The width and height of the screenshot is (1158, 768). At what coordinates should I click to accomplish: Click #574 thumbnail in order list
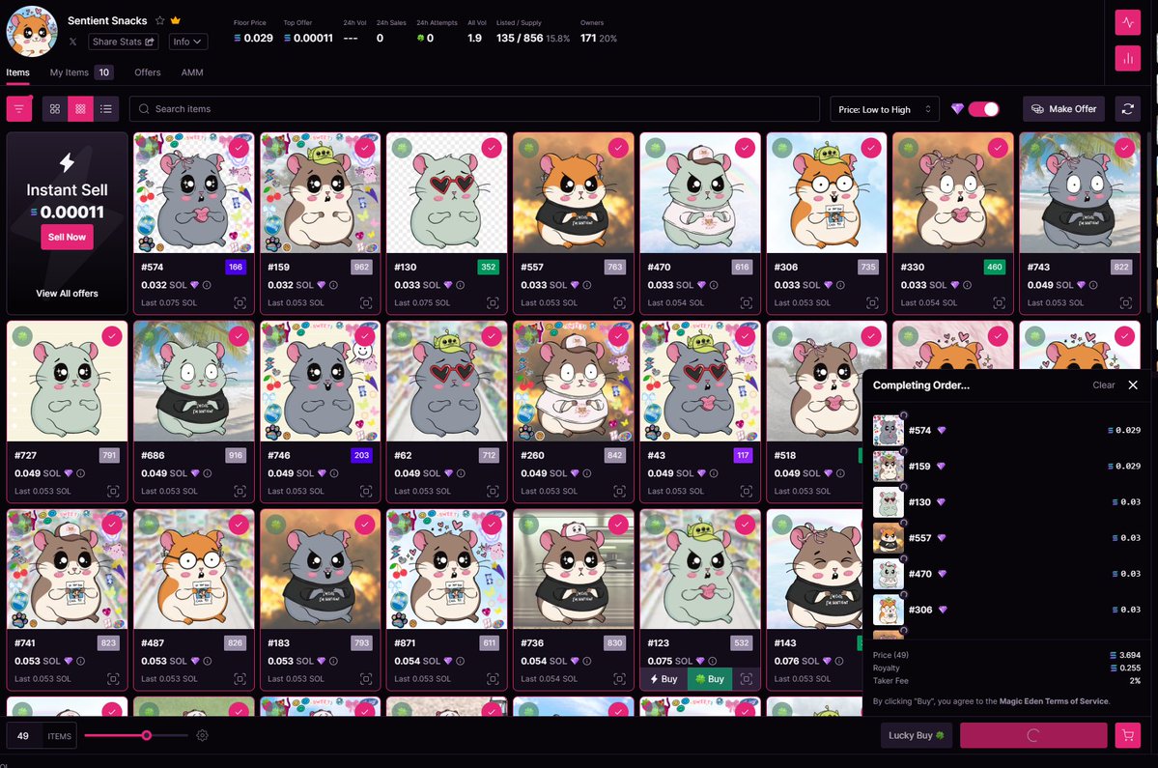point(889,431)
